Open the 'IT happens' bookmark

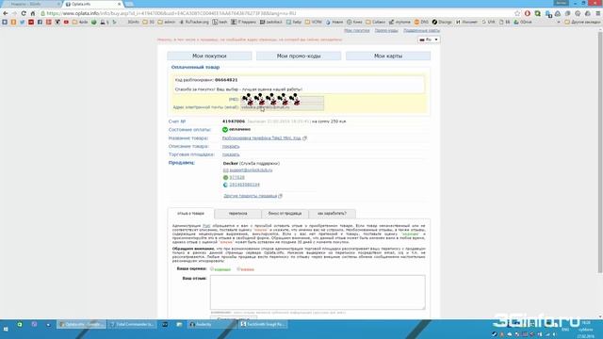[x=243, y=23]
